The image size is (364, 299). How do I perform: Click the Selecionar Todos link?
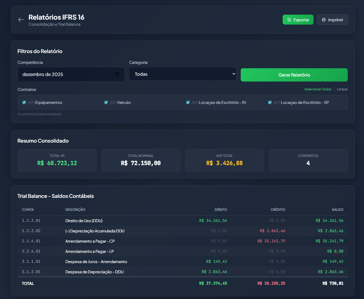318,89
